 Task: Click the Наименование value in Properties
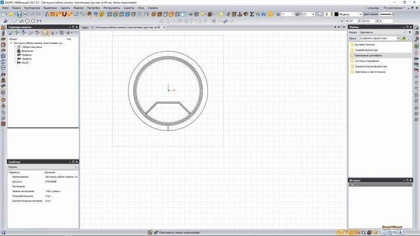[61, 177]
